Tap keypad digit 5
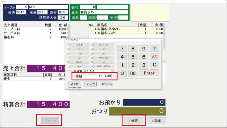The height and width of the screenshot is (128, 227). (x=133, y=57)
